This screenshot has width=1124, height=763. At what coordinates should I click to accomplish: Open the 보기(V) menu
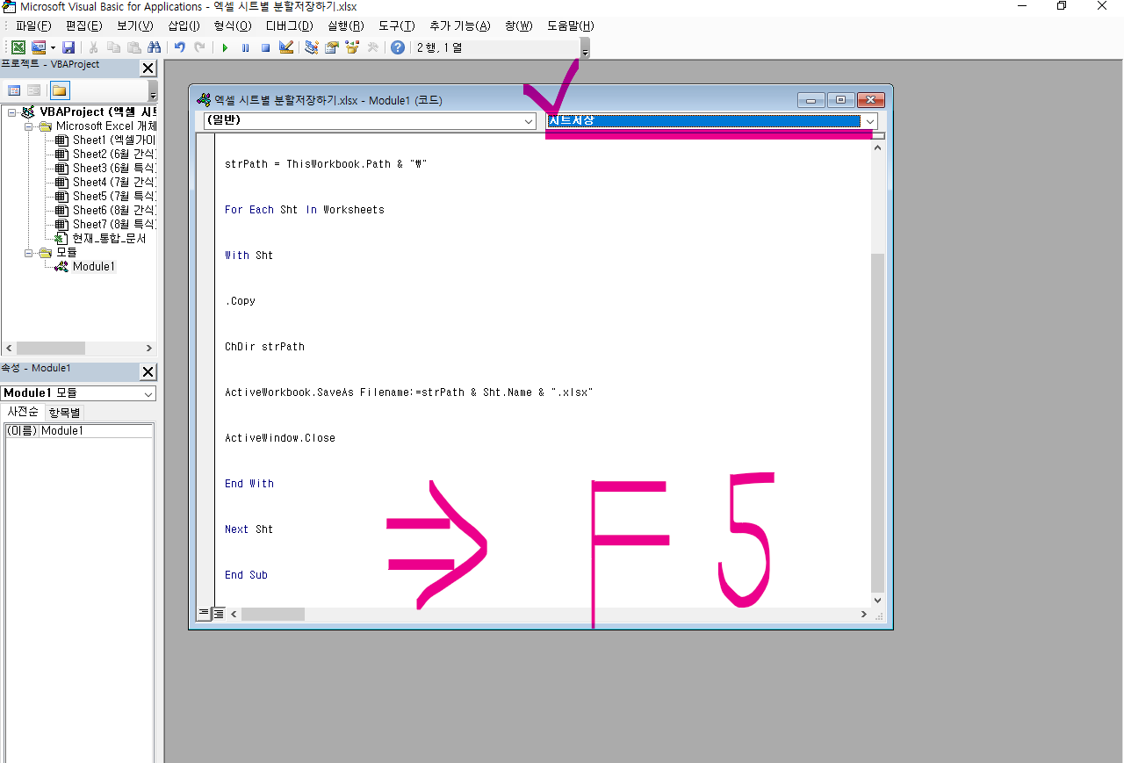click(x=134, y=26)
